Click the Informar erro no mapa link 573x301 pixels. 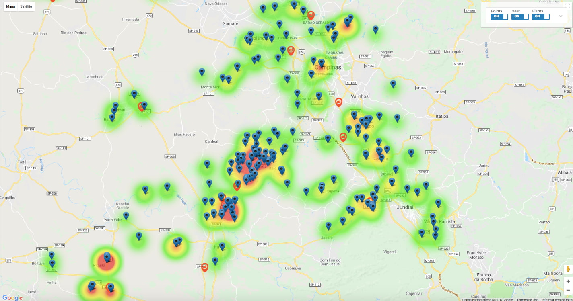(556, 299)
